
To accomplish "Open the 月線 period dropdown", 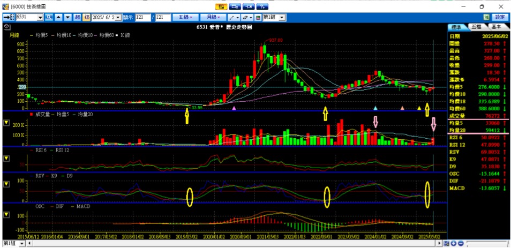I will (213, 17).
